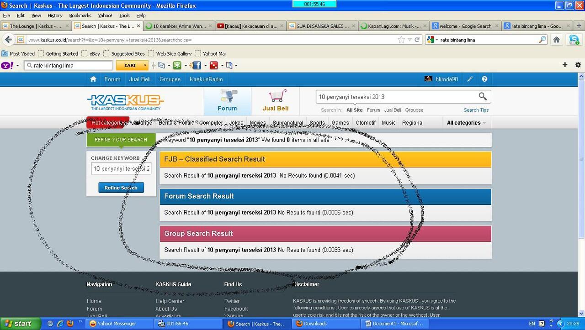Image resolution: width=585 pixels, height=330 pixels.
Task: Expand the Facebook icon dropdown arrow
Action: tap(205, 65)
